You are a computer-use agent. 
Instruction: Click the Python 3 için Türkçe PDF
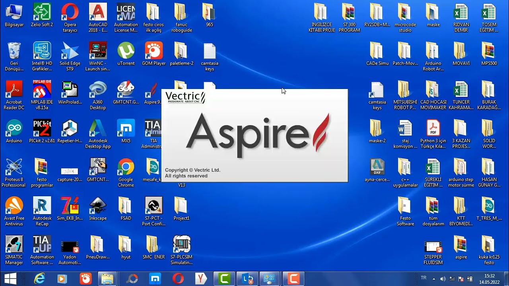pyautogui.click(x=433, y=135)
